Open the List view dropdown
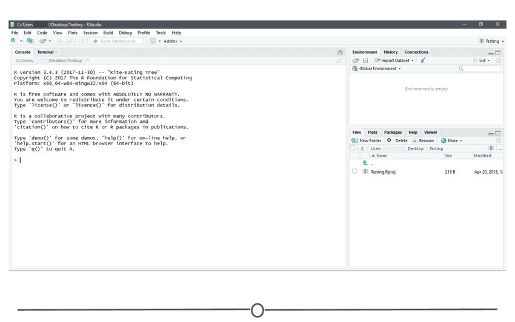The width and height of the screenshot is (515, 322). click(482, 61)
